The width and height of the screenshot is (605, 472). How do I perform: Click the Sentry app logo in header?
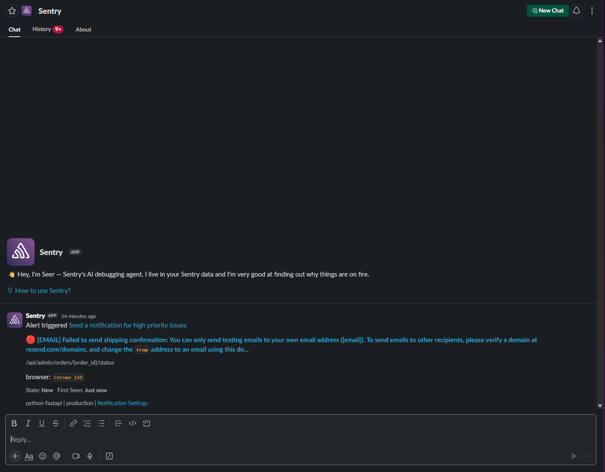26,11
